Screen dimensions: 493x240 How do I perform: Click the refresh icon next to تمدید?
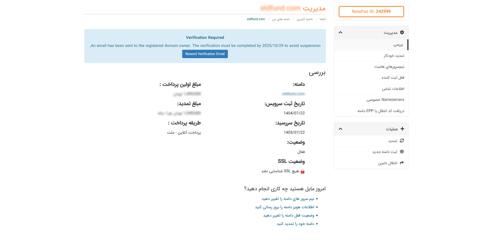(402, 141)
